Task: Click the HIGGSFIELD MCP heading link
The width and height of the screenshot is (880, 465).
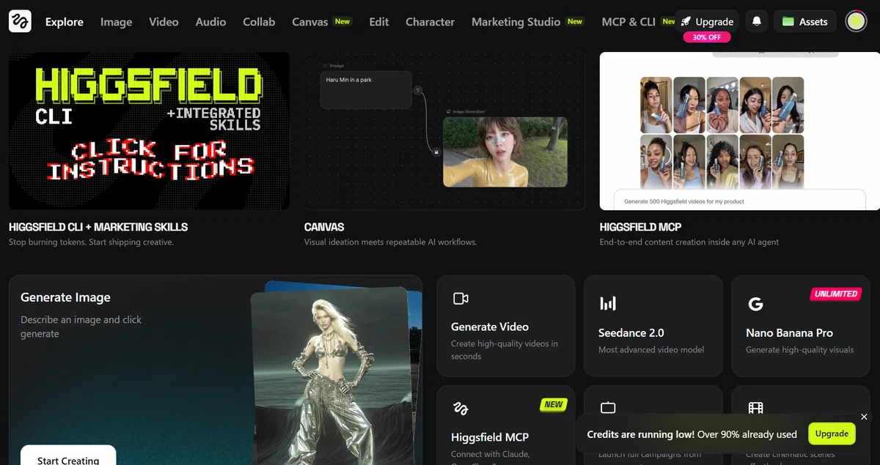Action: pos(640,227)
